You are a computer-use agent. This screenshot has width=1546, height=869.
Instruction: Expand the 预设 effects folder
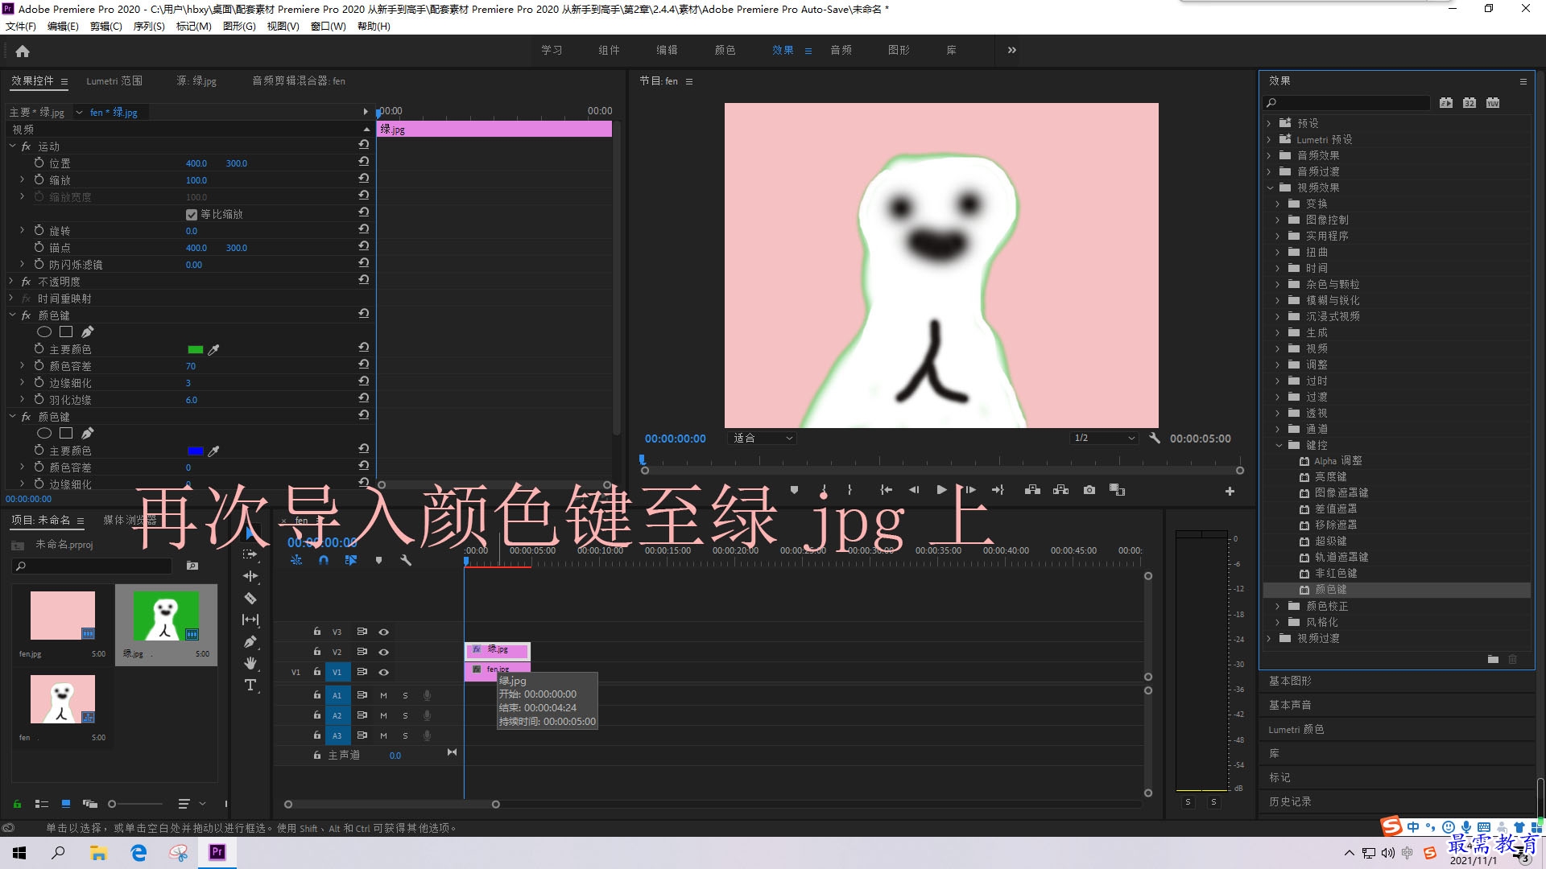point(1269,123)
